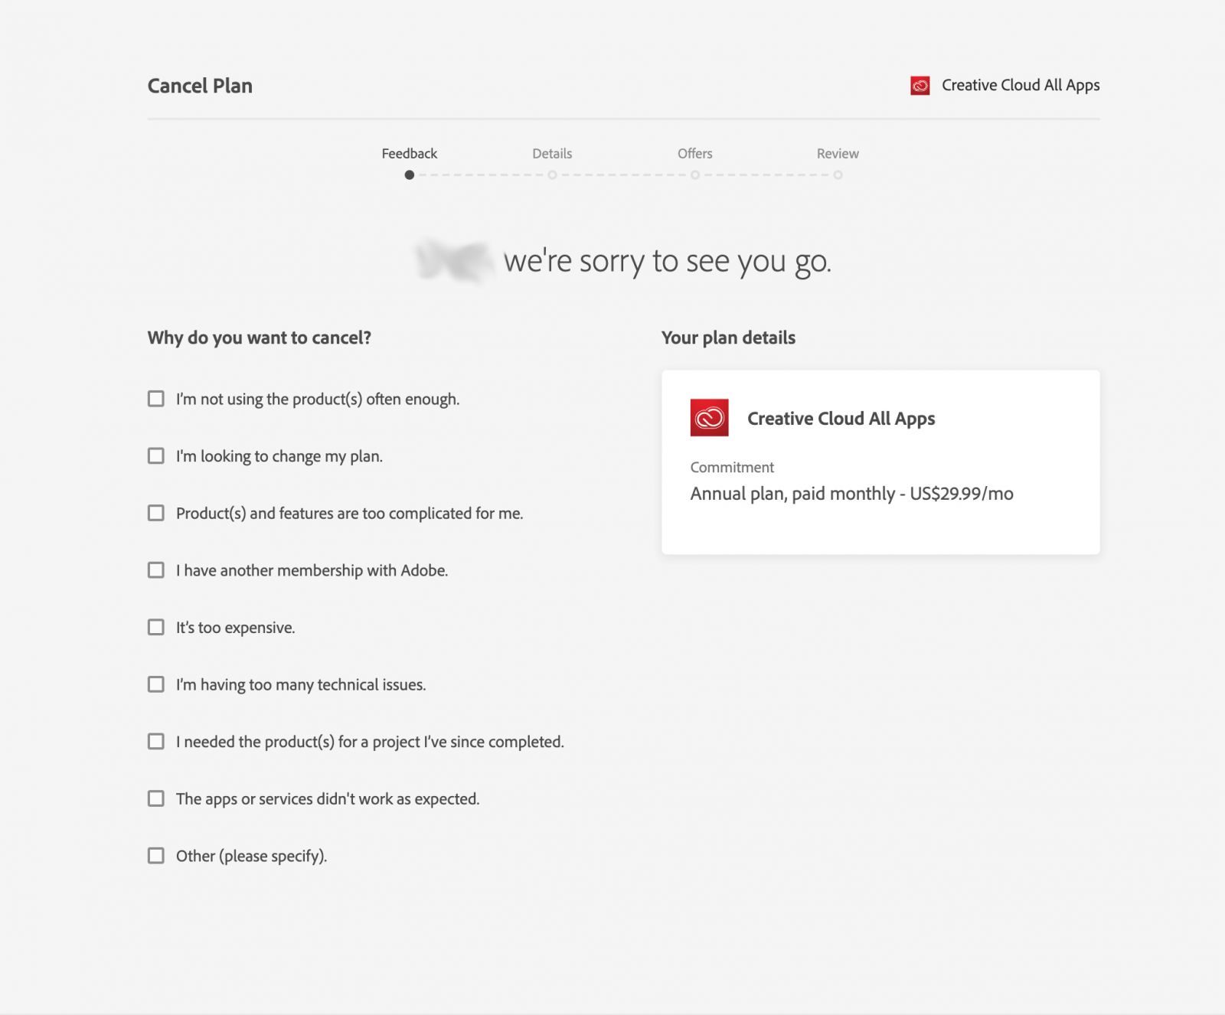Click the Feedback step label
The height and width of the screenshot is (1015, 1225).
point(408,153)
